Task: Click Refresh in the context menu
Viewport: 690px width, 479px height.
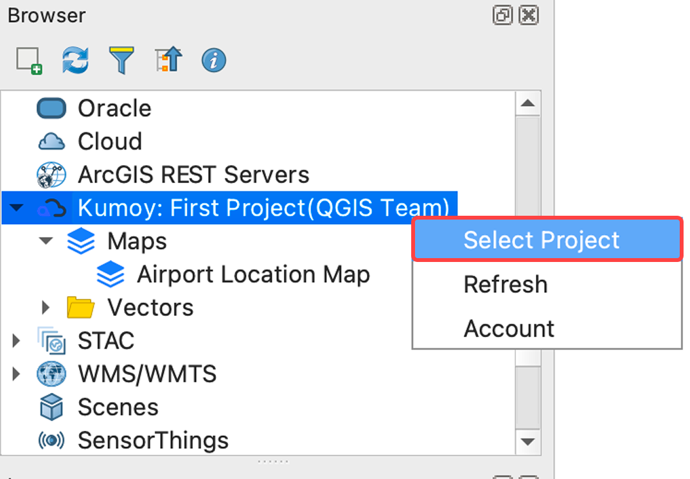Action: click(505, 284)
